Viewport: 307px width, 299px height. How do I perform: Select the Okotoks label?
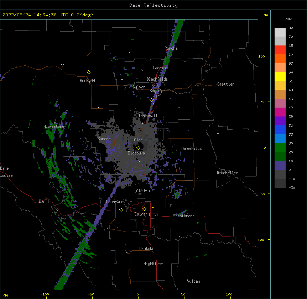coord(147,249)
